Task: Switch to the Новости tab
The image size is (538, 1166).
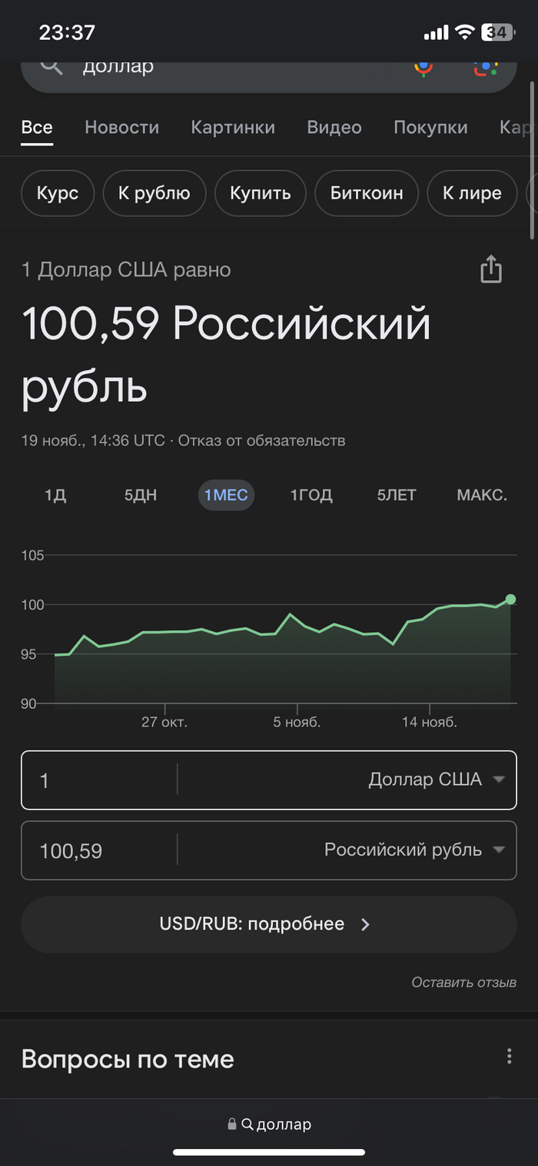Action: 121,127
